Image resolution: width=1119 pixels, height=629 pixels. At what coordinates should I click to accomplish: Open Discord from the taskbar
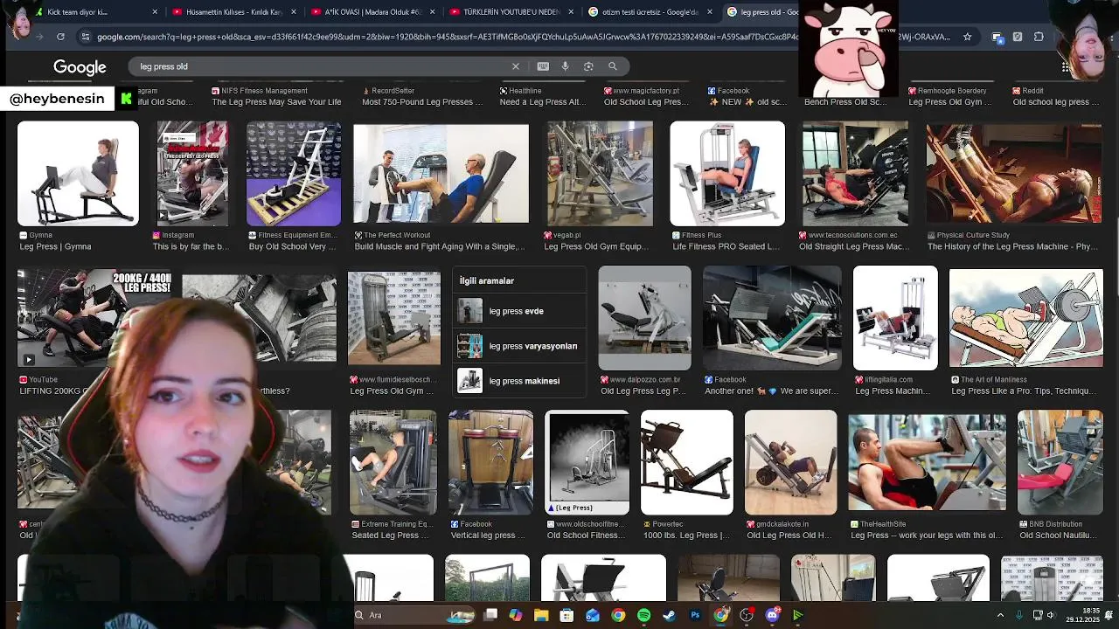(772, 615)
